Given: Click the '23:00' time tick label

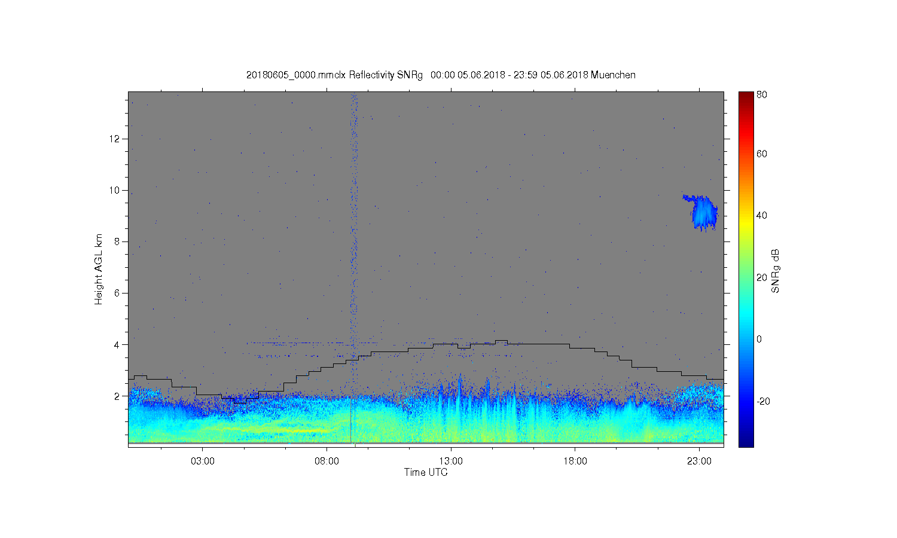Looking at the screenshot, I should 699,461.
